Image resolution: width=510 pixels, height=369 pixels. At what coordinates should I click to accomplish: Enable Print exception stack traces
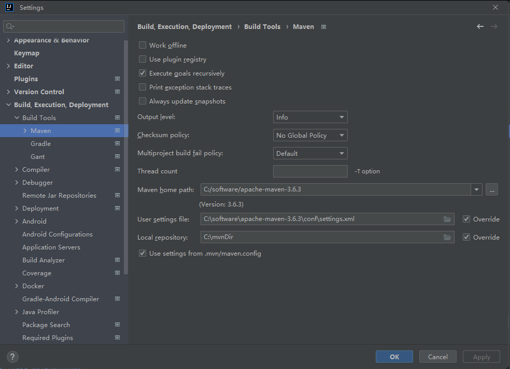click(x=143, y=87)
